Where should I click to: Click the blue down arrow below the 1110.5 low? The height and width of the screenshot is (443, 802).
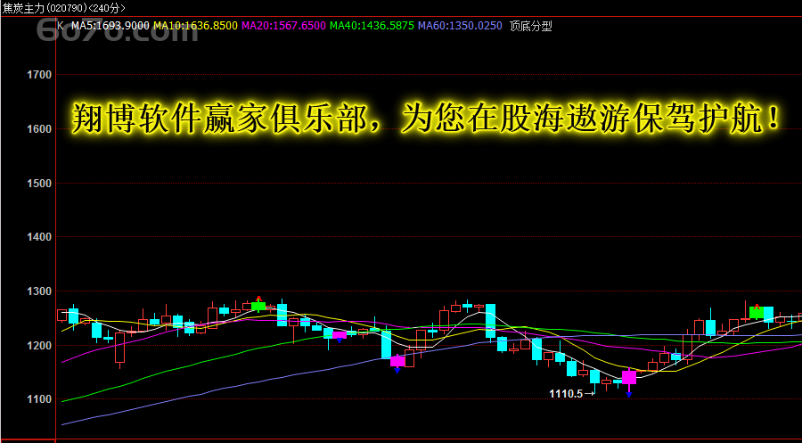[629, 394]
